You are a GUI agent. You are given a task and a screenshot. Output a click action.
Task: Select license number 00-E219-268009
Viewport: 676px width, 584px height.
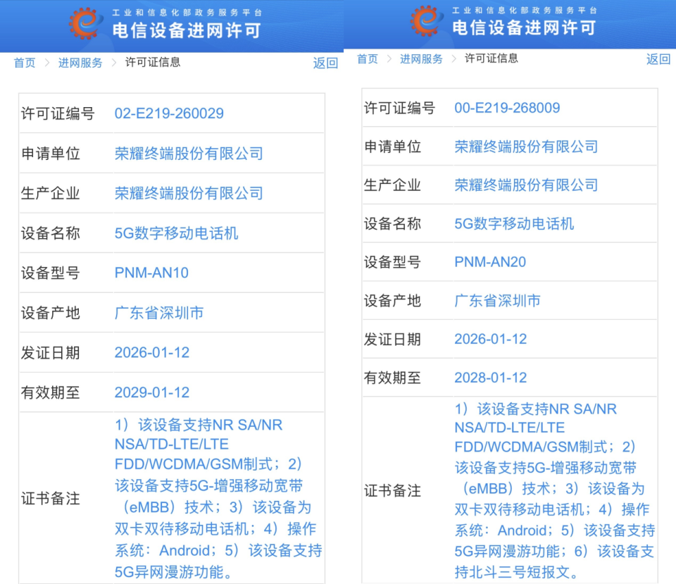tap(507, 108)
